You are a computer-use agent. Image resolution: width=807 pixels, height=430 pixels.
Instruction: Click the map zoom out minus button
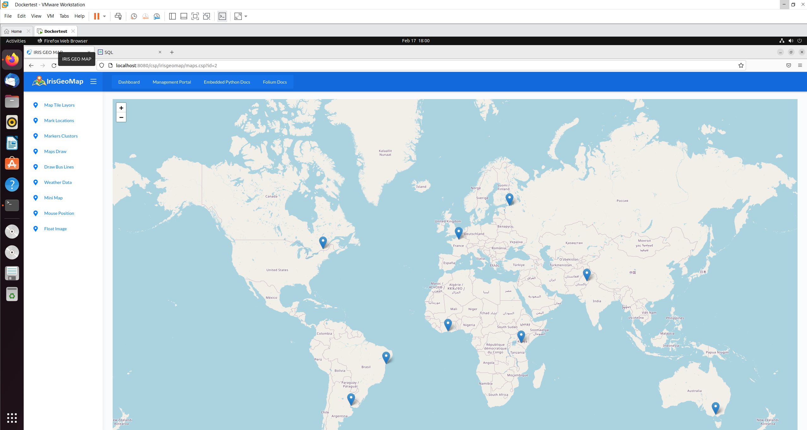click(x=121, y=117)
